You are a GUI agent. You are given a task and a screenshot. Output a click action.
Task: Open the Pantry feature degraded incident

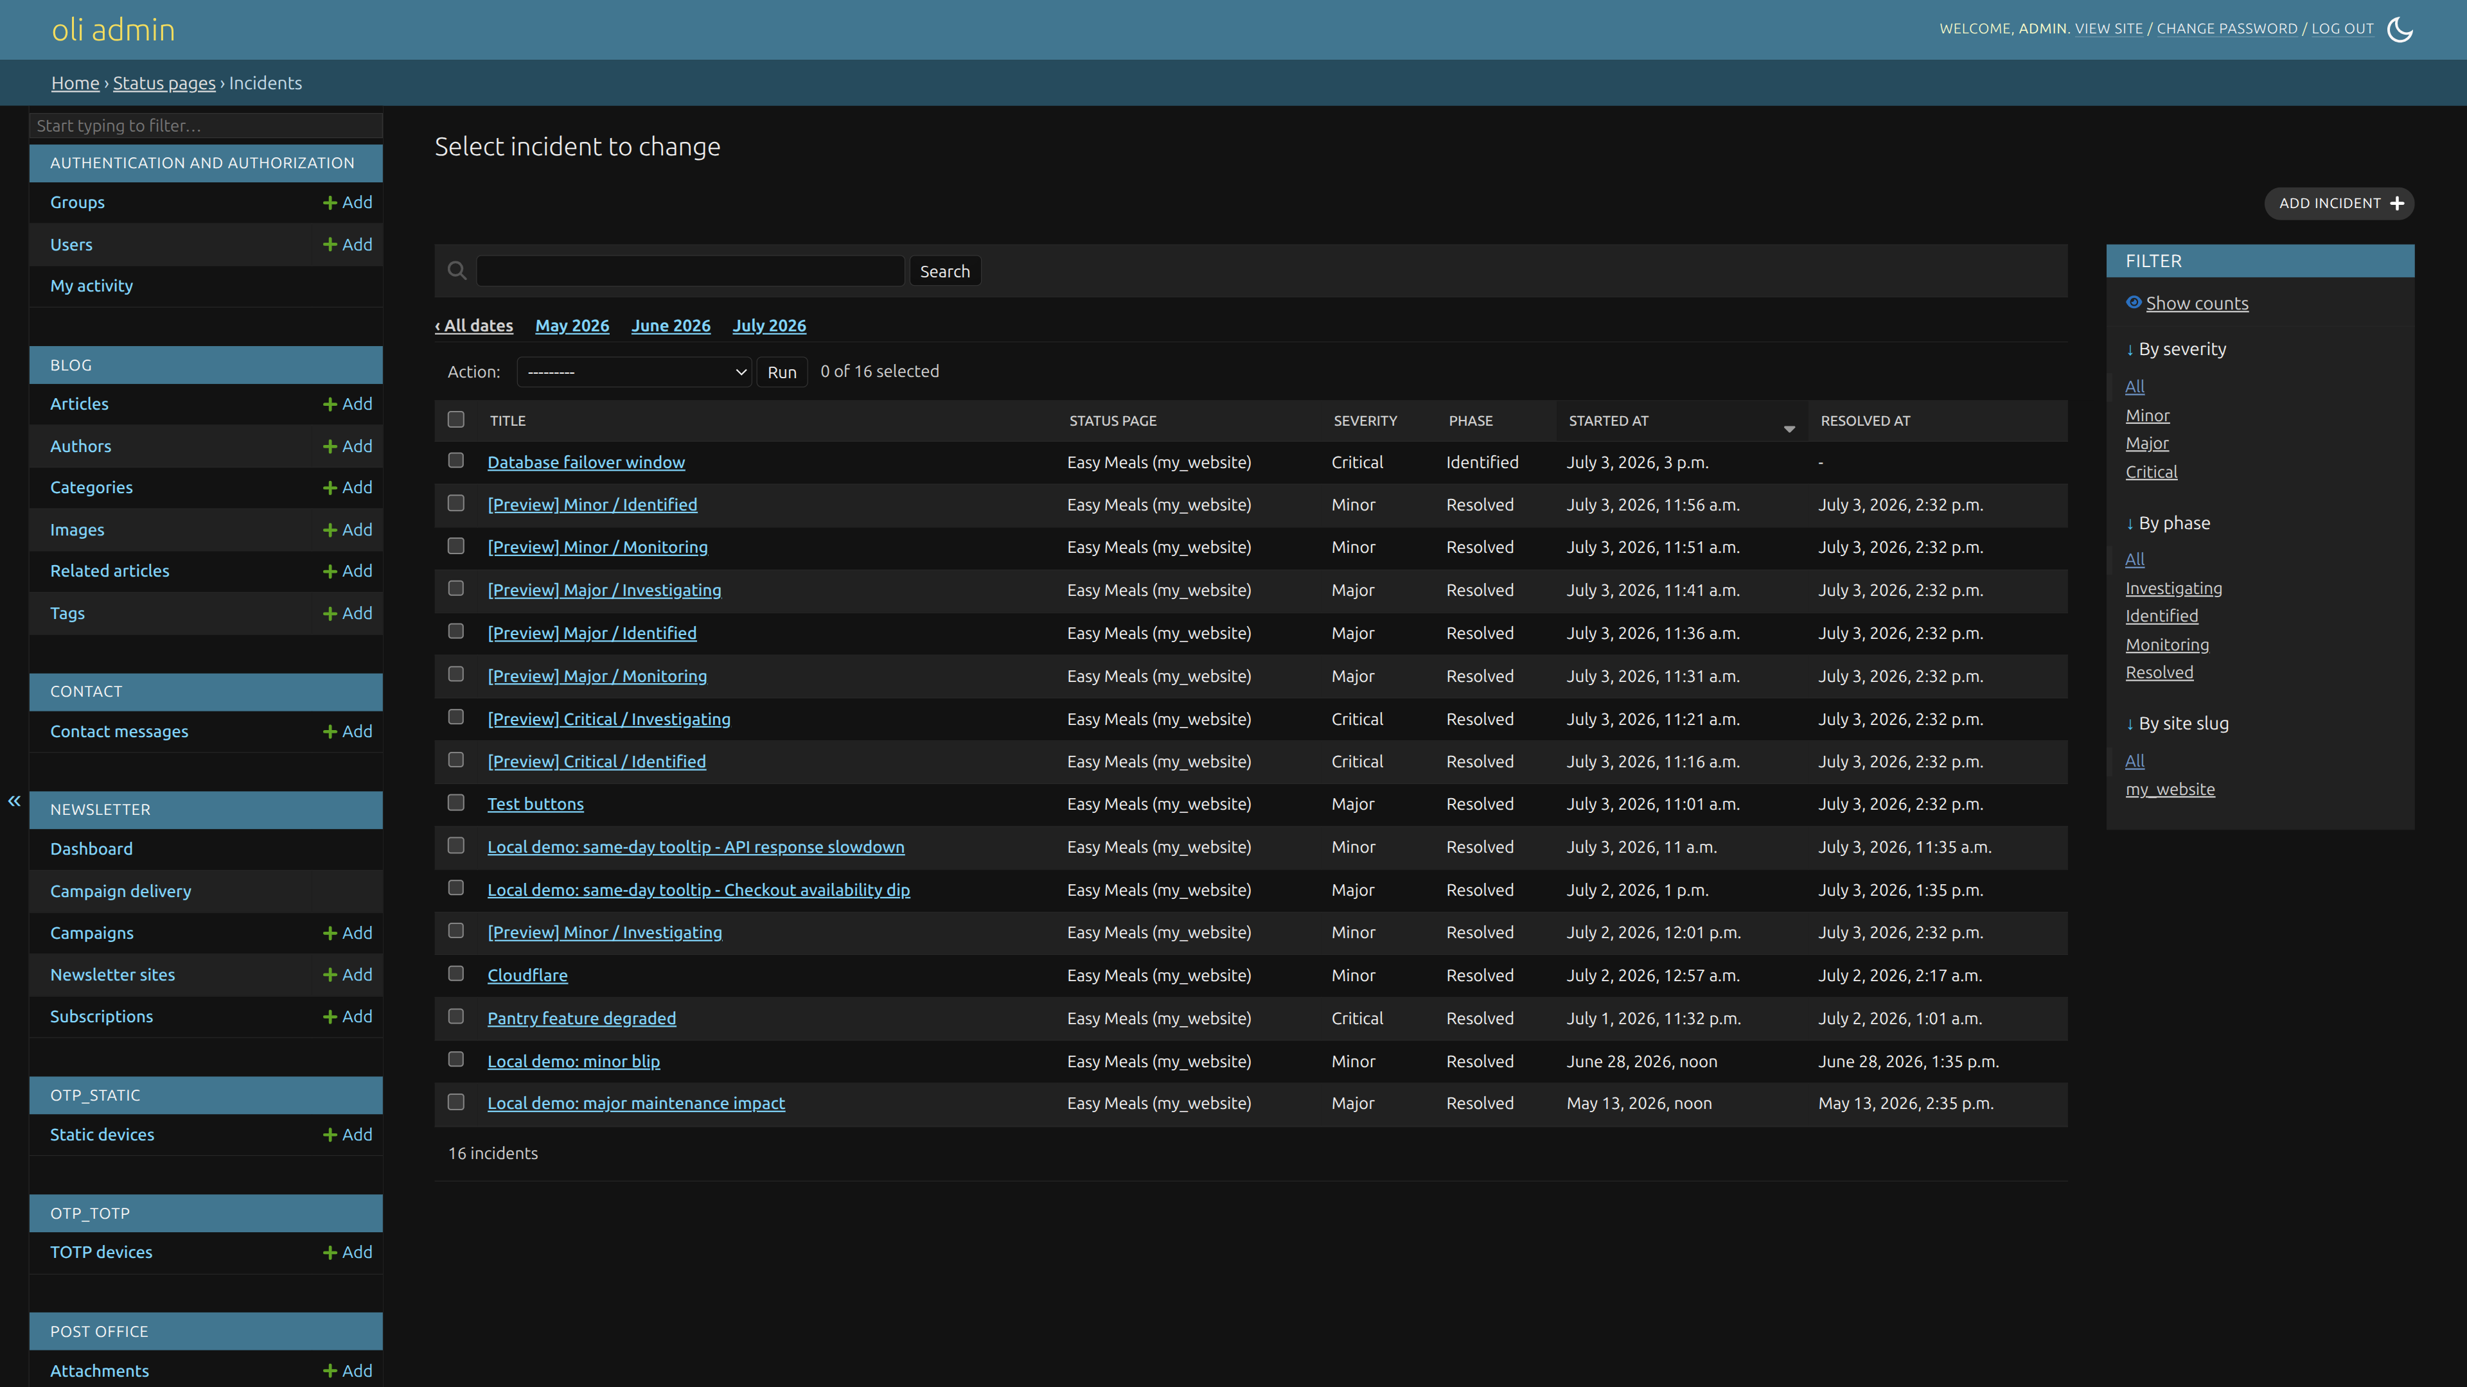[581, 1018]
